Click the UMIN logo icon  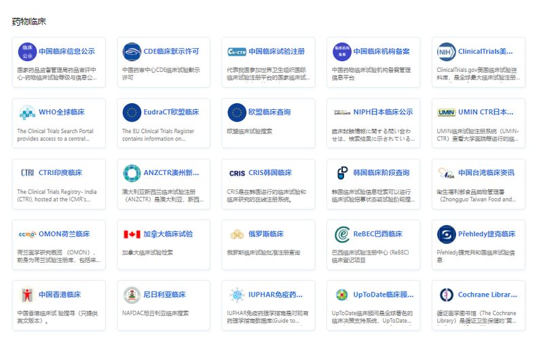447,112
